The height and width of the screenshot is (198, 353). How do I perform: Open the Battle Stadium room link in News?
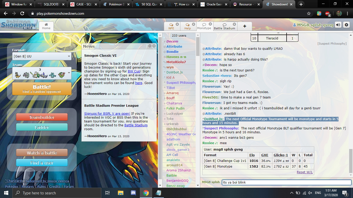[136, 125]
